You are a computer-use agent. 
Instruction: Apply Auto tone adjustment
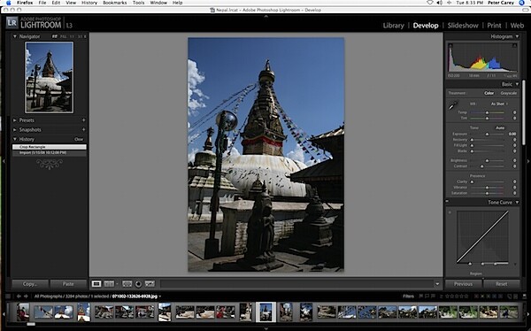(x=500, y=127)
